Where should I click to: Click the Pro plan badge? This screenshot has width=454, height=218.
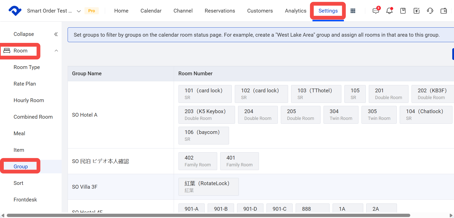92,11
